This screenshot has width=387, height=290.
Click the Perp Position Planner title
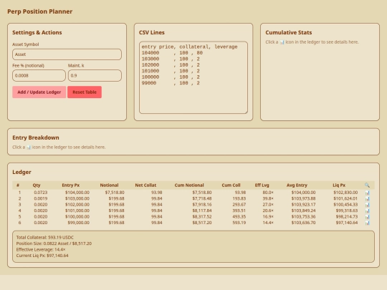click(39, 11)
